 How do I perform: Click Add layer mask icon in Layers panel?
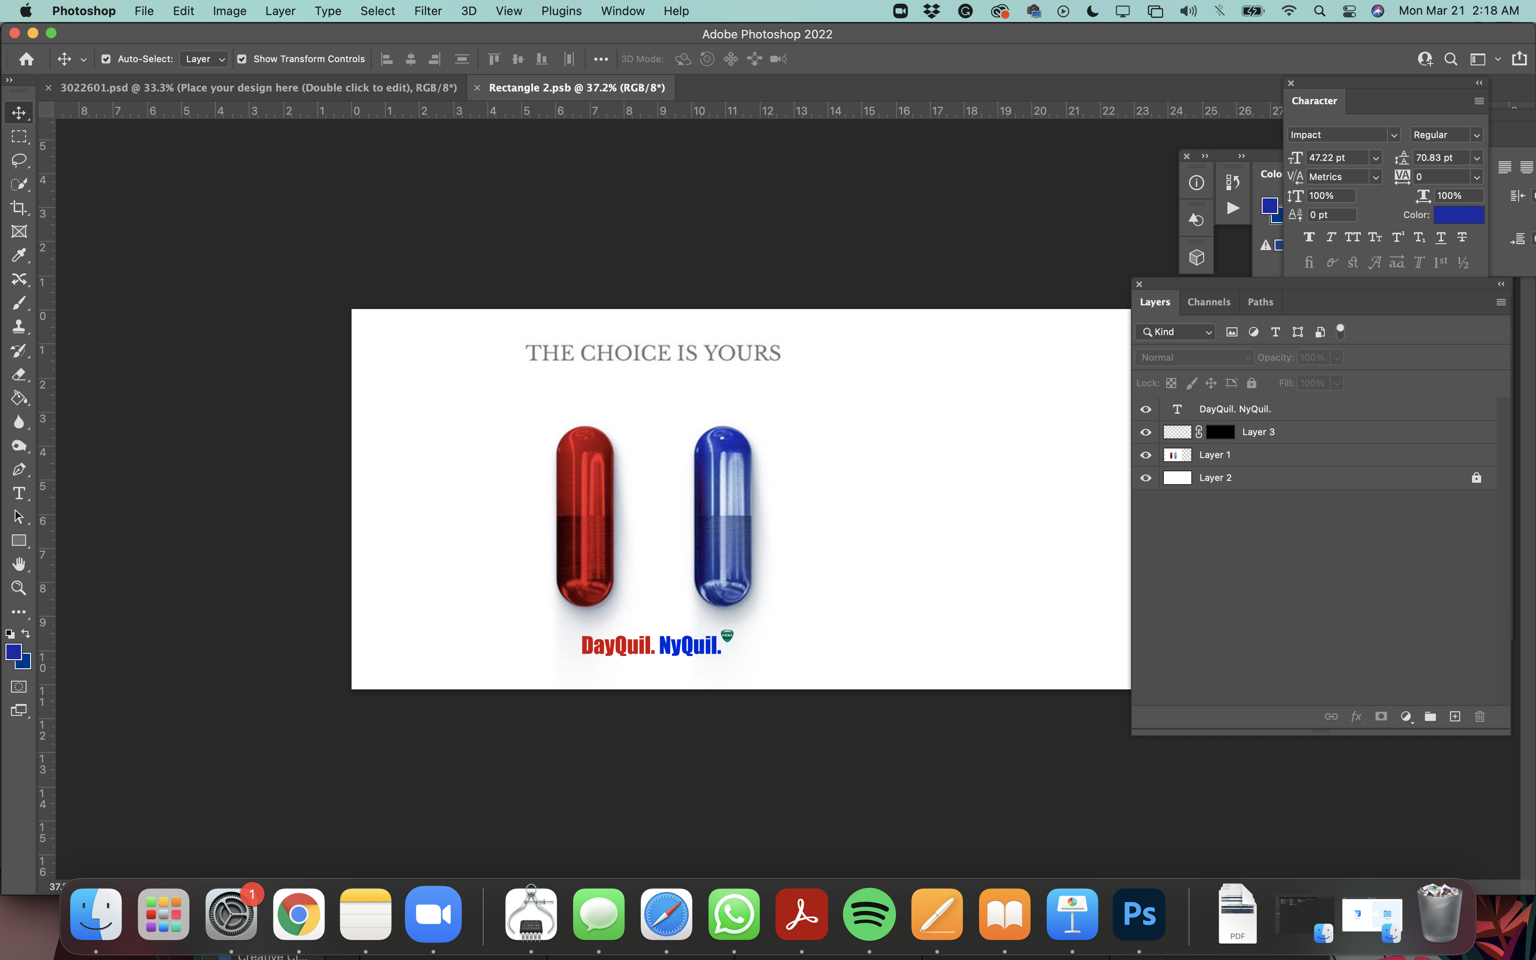click(x=1381, y=716)
